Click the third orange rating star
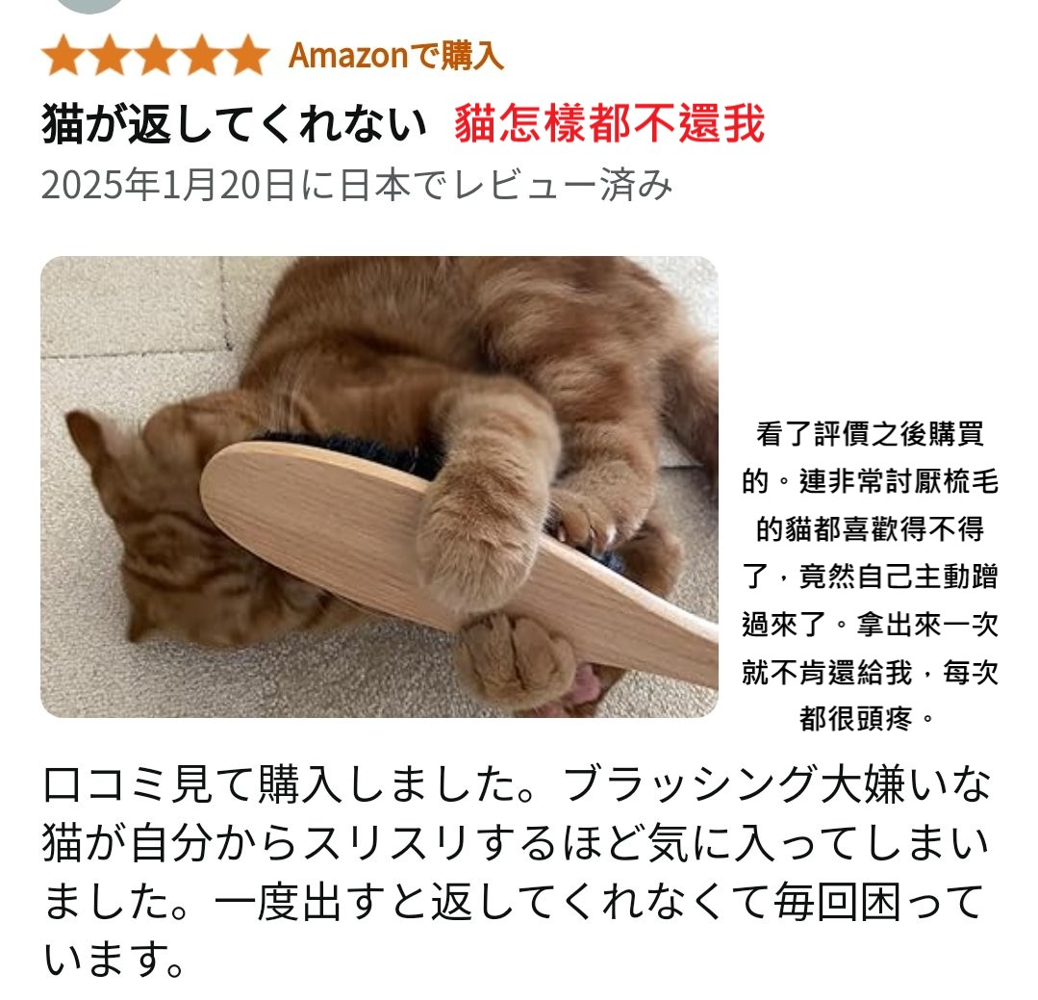The image size is (1038, 1000). click(x=156, y=55)
